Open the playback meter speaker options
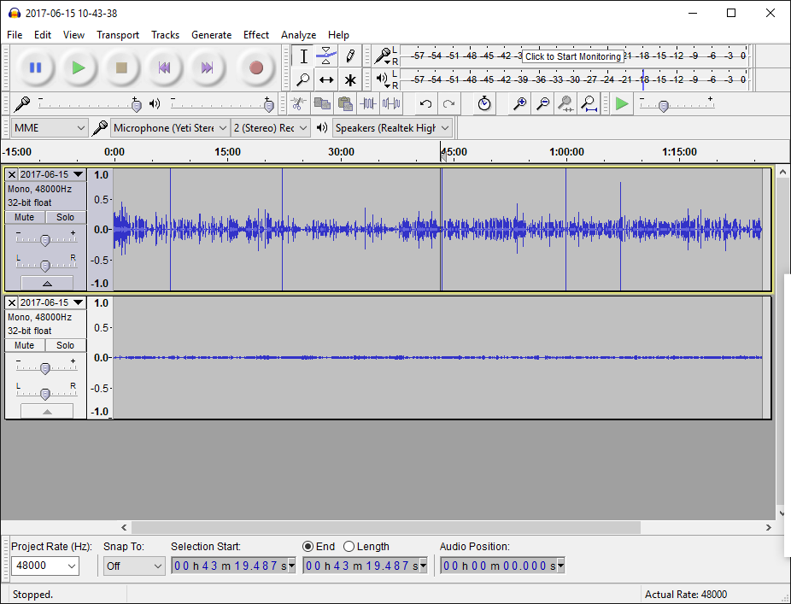Image resolution: width=791 pixels, height=604 pixels. [384, 79]
